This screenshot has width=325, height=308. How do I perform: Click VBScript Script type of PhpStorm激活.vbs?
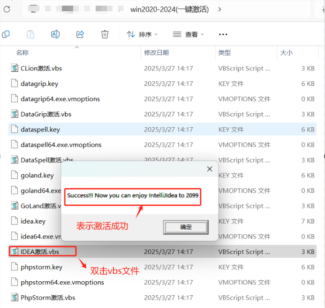(244, 298)
